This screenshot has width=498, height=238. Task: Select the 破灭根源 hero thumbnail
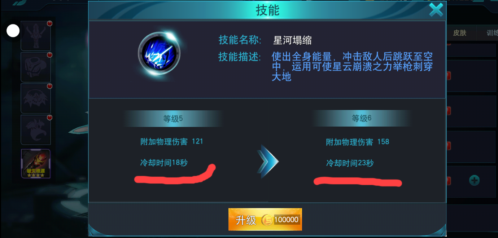[36, 164]
